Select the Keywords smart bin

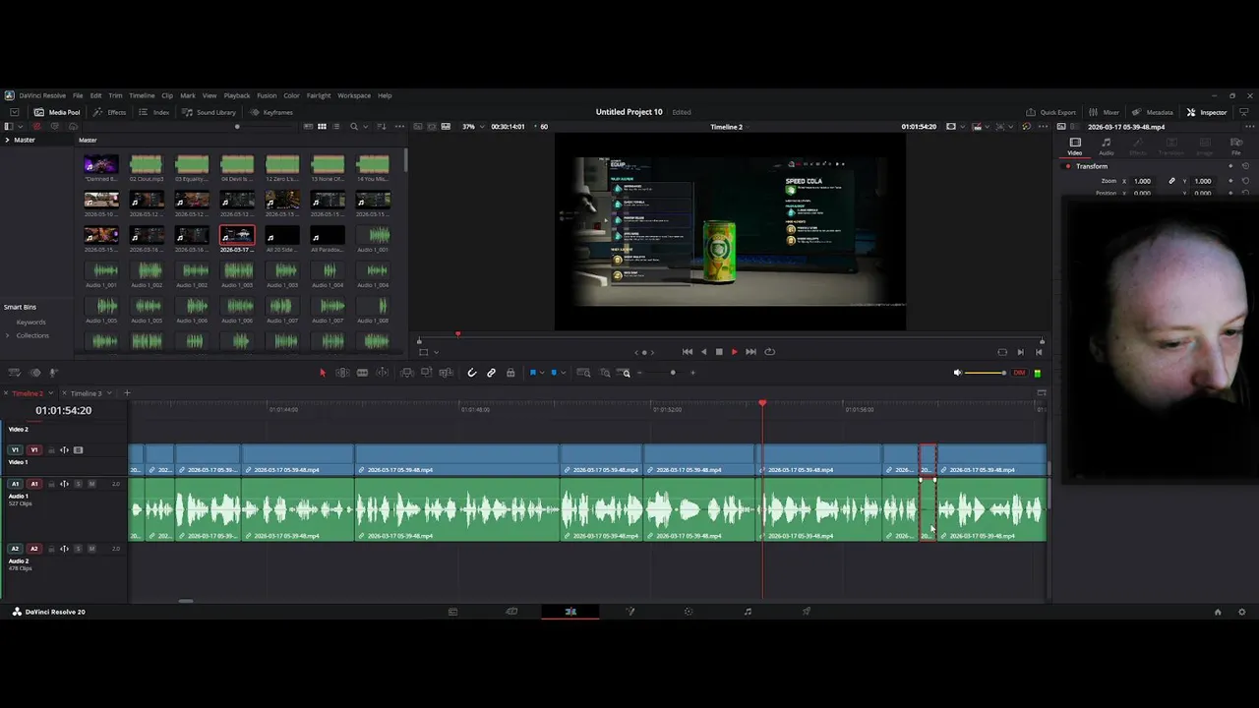(x=30, y=323)
